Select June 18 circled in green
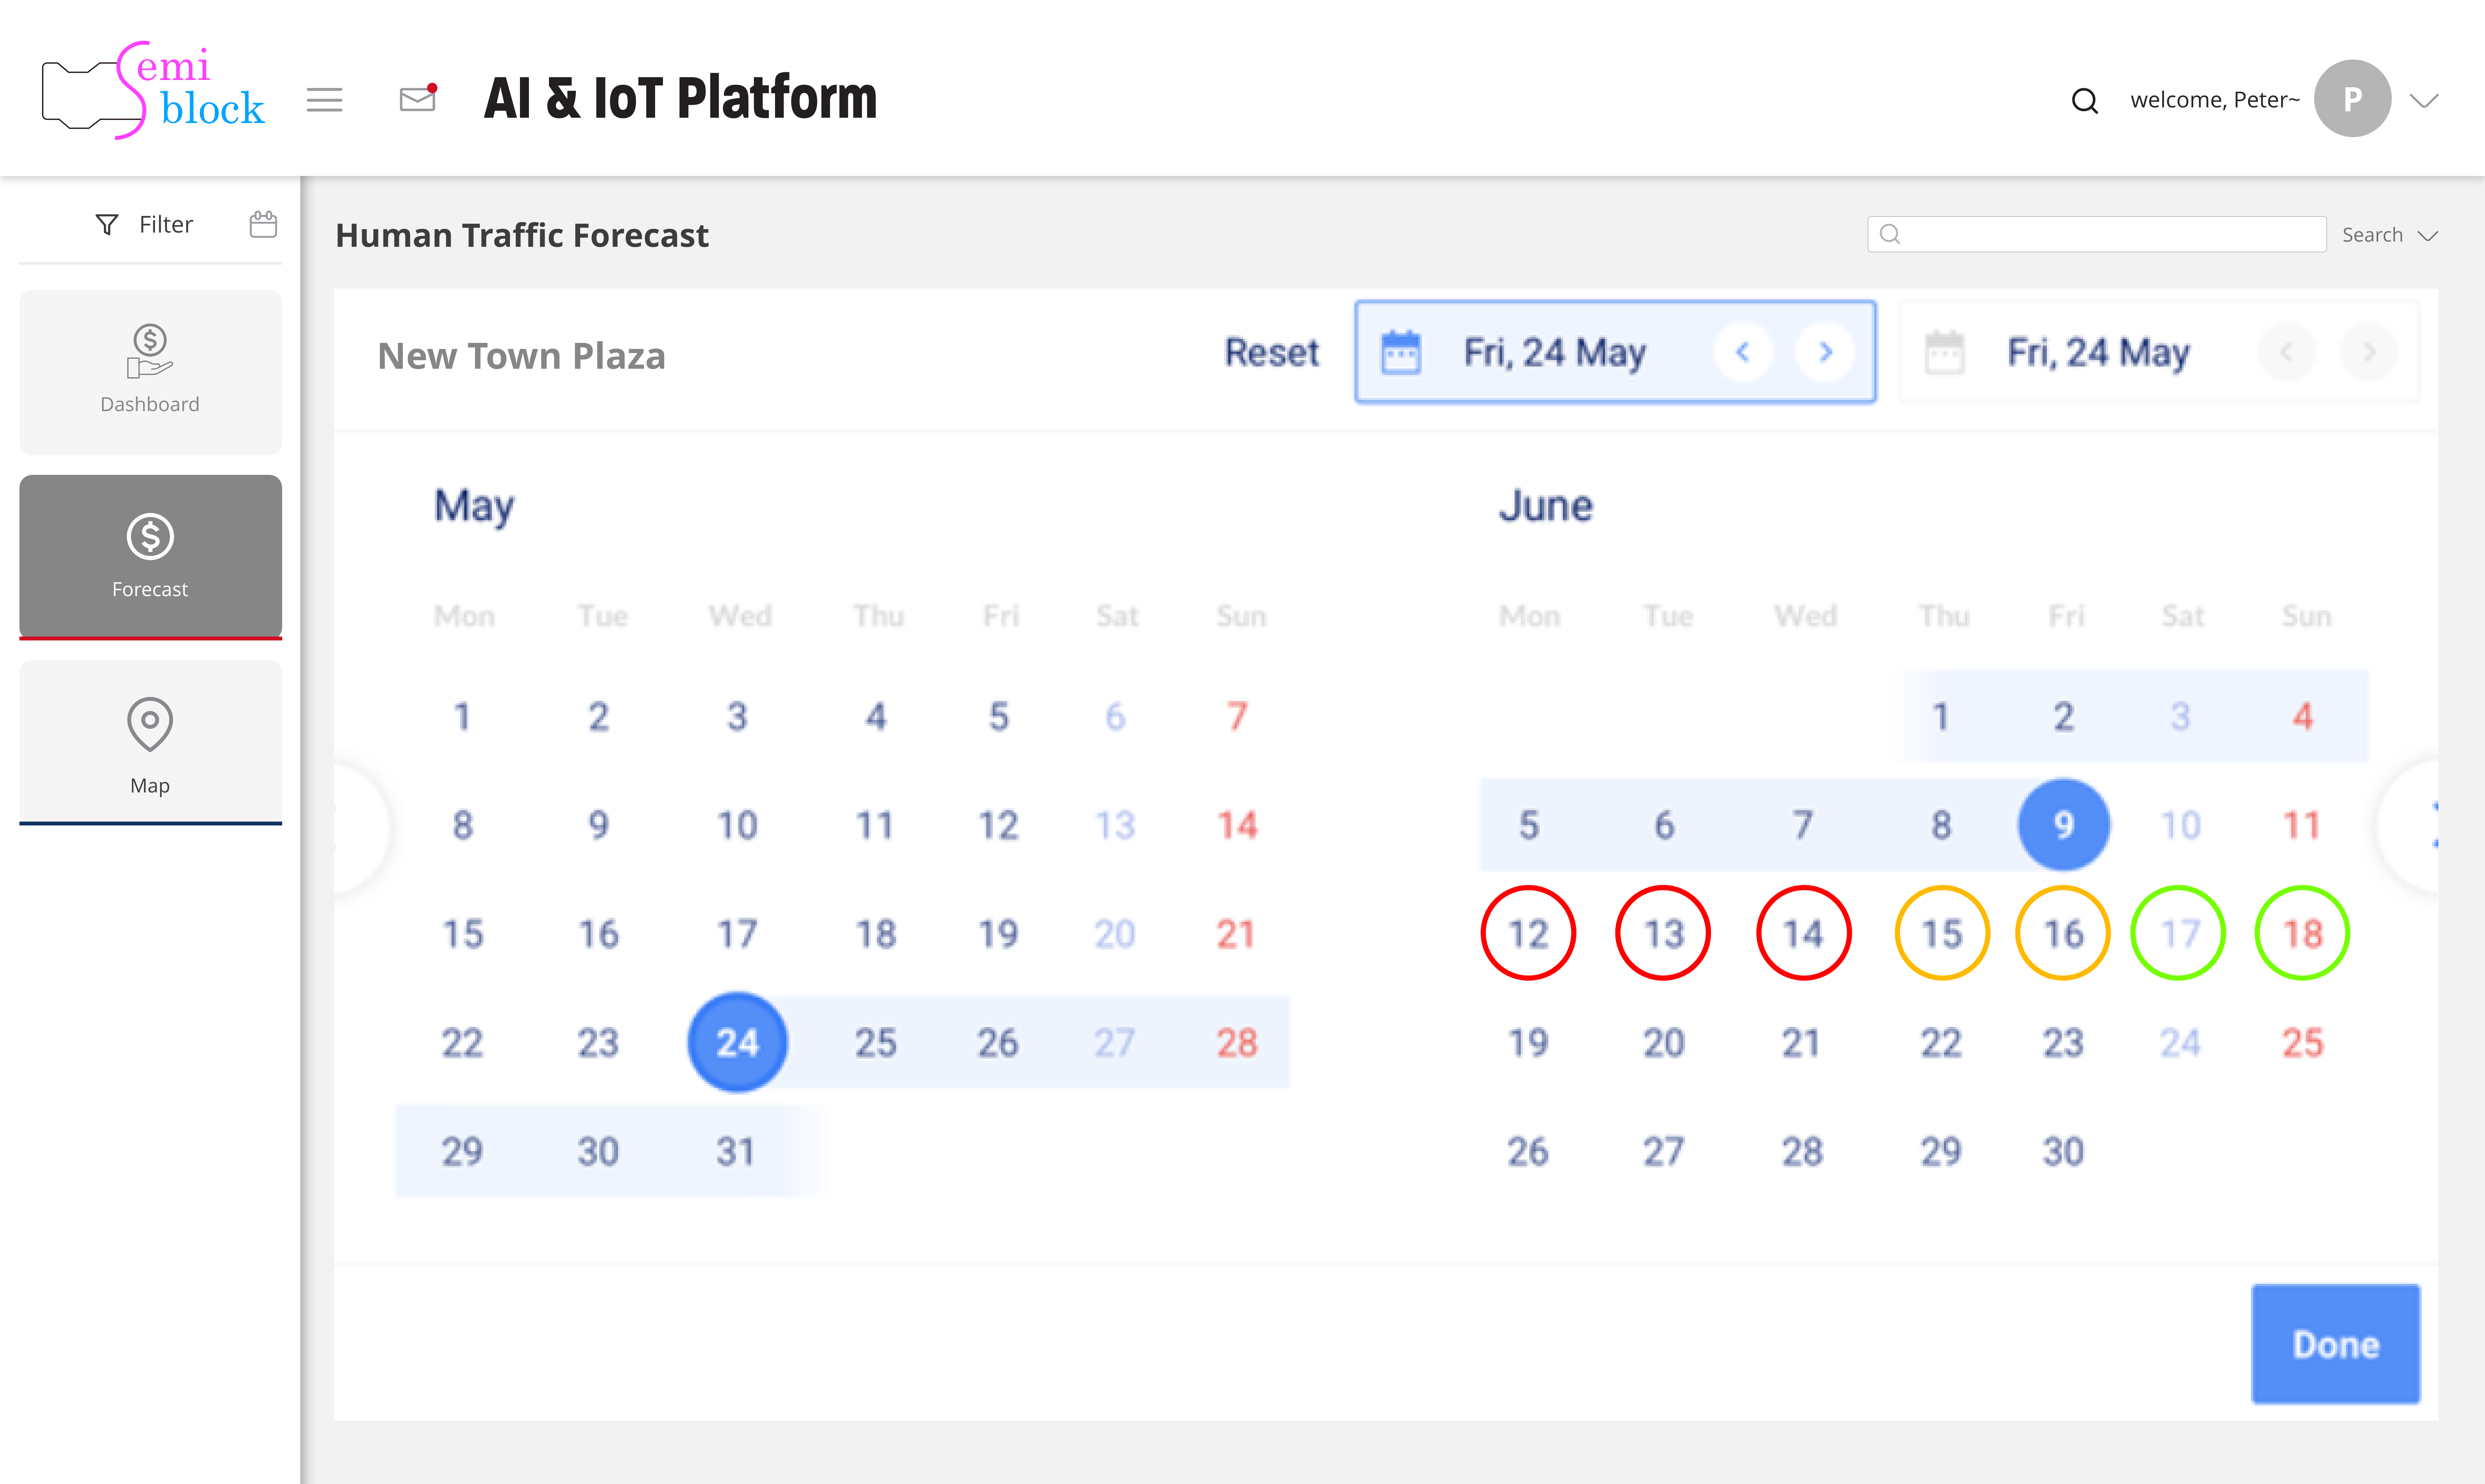 coord(2302,933)
